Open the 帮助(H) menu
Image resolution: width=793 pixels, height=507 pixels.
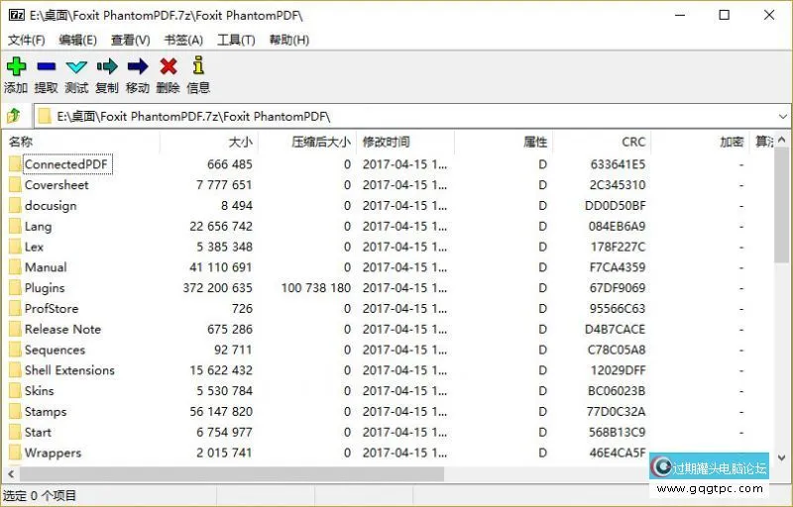pyautogui.click(x=289, y=40)
